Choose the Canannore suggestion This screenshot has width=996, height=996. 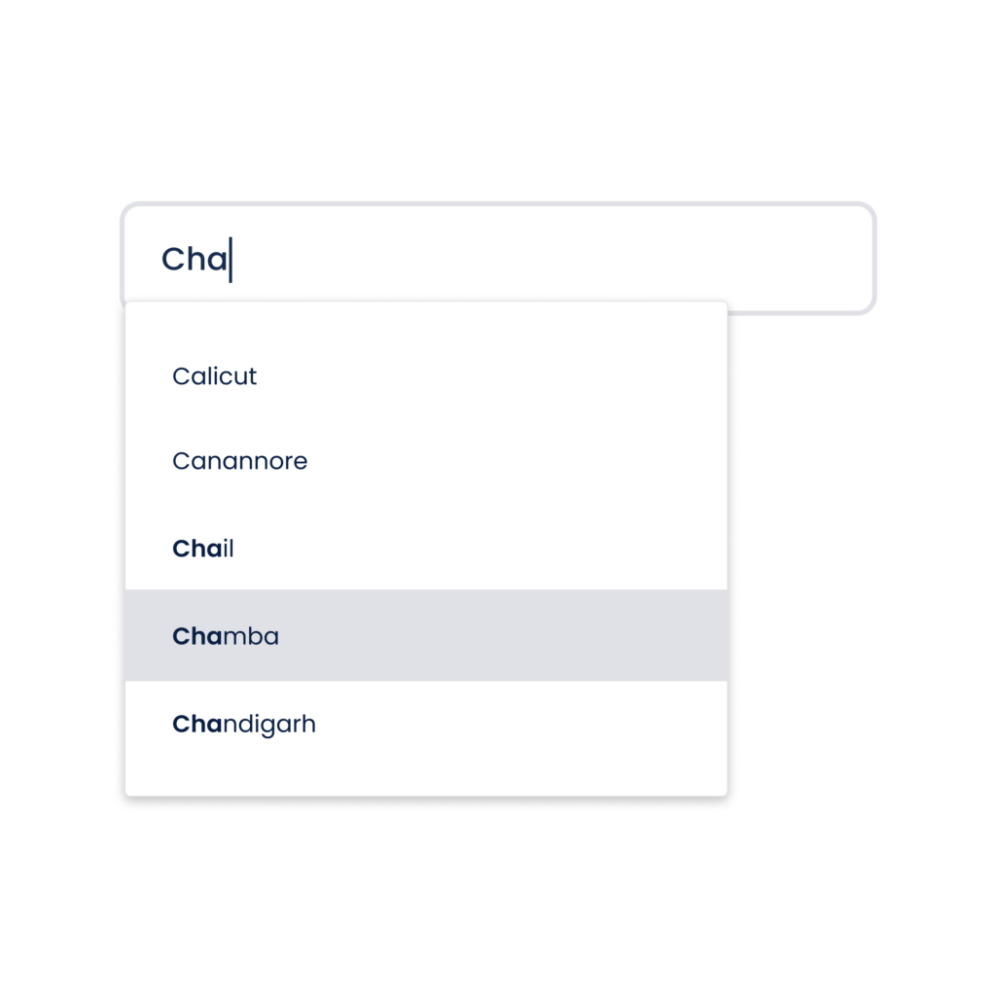point(426,460)
